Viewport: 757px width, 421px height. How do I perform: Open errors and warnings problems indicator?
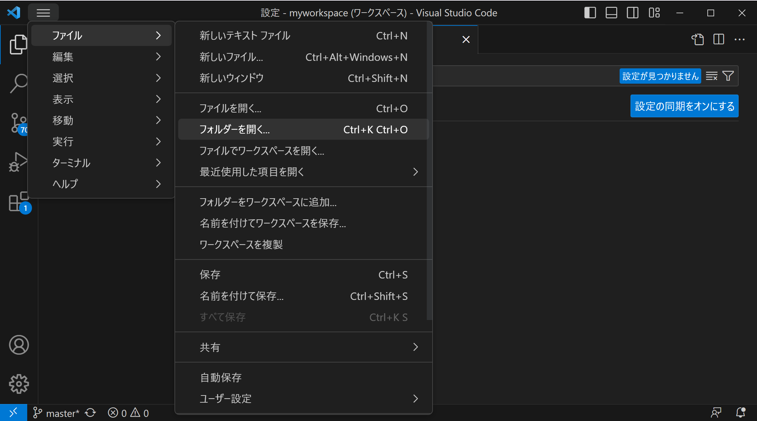[x=128, y=413]
